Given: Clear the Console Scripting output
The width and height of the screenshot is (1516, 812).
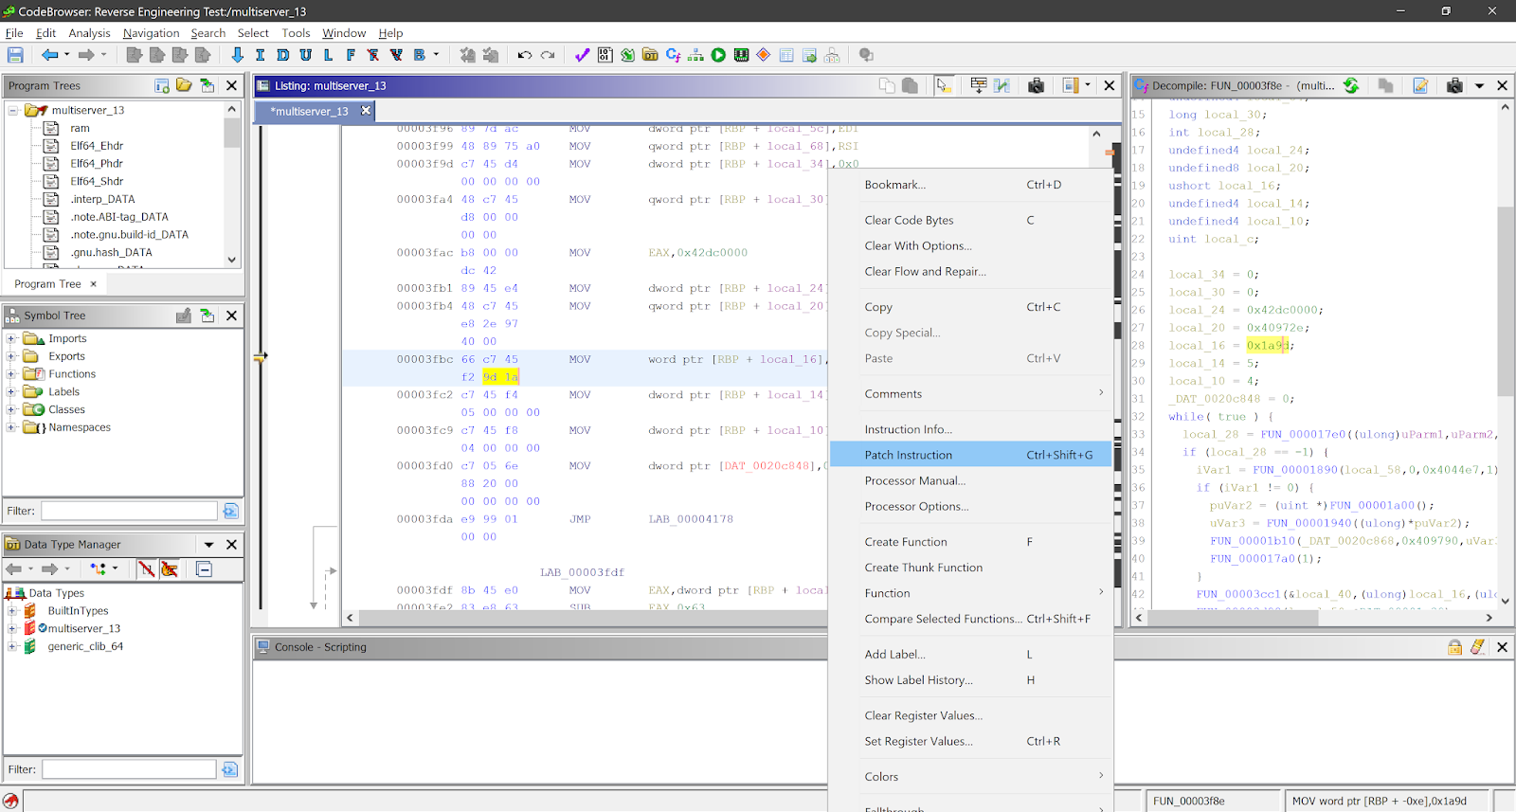Looking at the screenshot, I should (x=1477, y=647).
